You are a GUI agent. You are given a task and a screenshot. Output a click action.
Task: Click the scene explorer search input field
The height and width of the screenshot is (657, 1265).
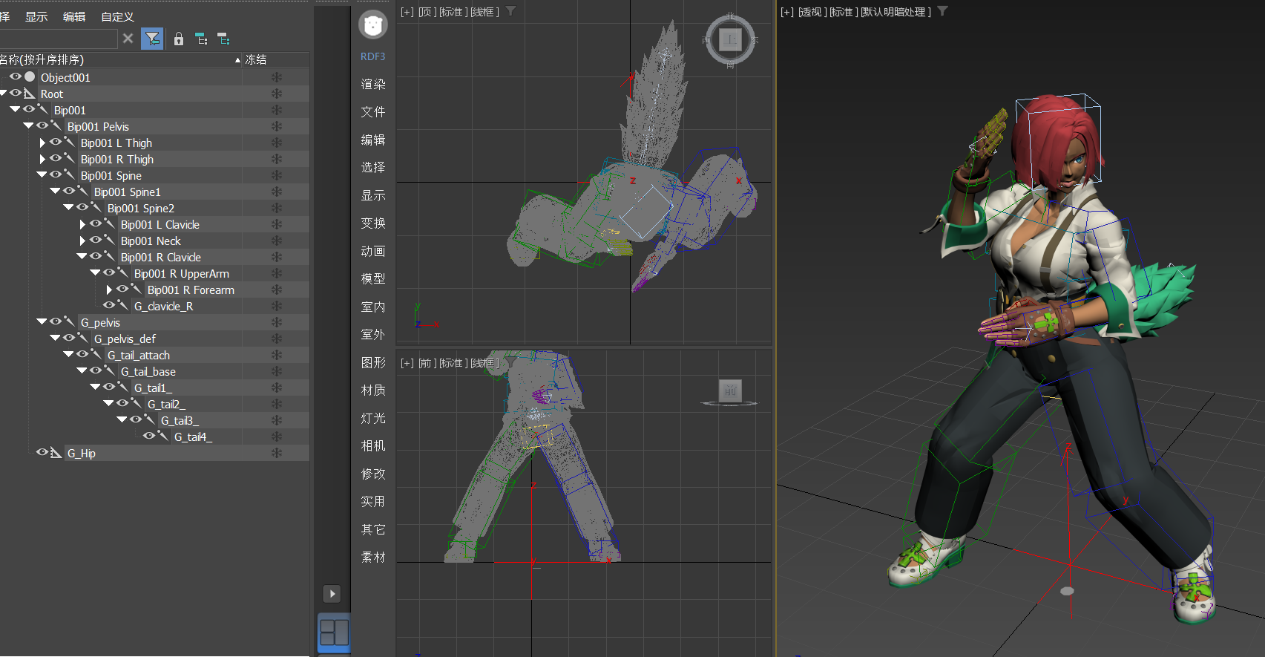(x=58, y=39)
